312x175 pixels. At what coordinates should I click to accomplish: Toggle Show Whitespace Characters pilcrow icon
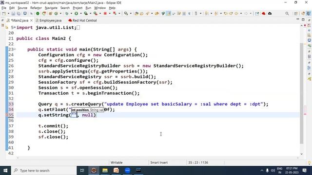point(189,14)
